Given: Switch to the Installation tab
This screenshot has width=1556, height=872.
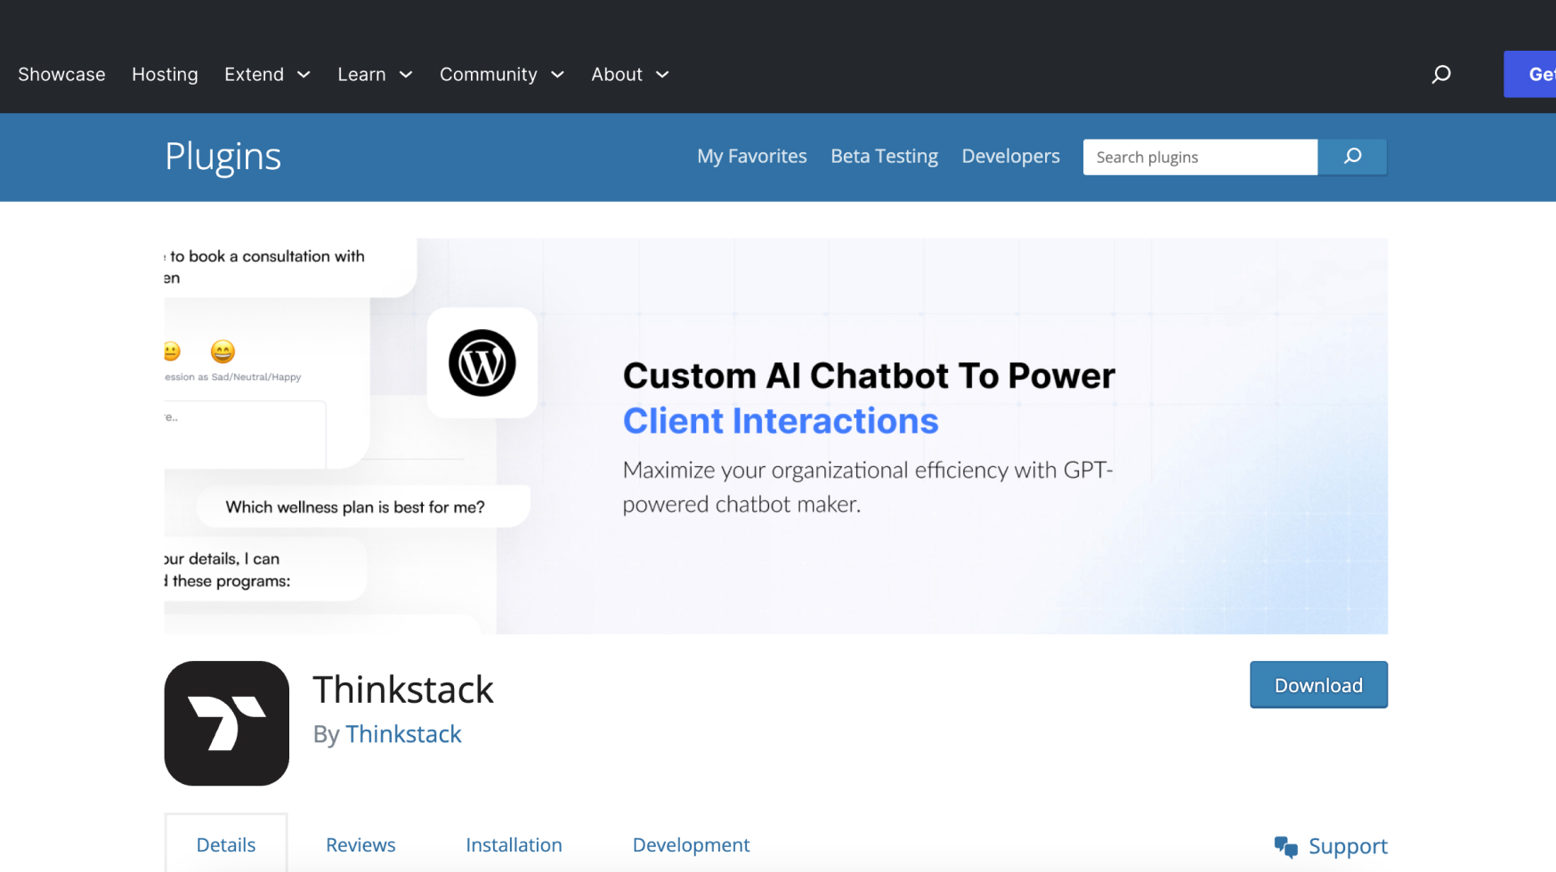Looking at the screenshot, I should coord(514,844).
